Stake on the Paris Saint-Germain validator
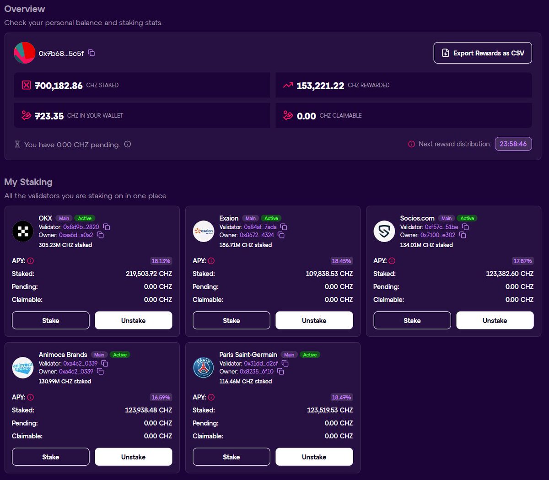 point(231,457)
